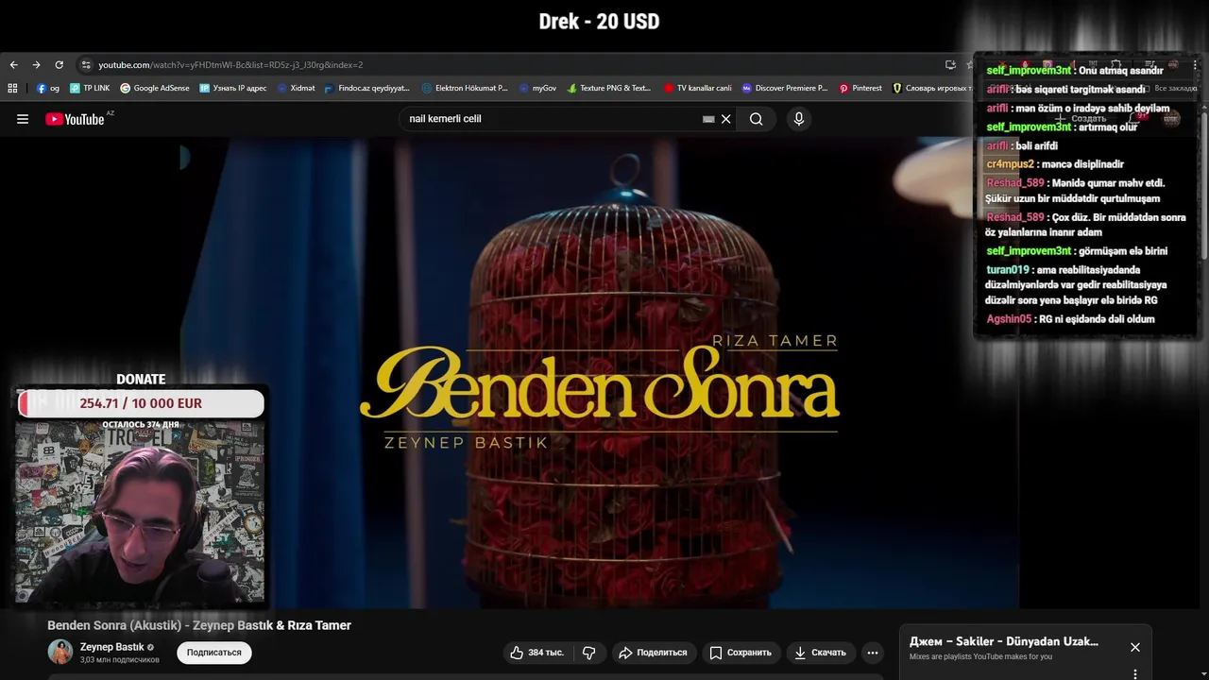The height and width of the screenshot is (680, 1209).
Task: Open the Узнать IP адрес bookmark
Action: click(x=233, y=88)
